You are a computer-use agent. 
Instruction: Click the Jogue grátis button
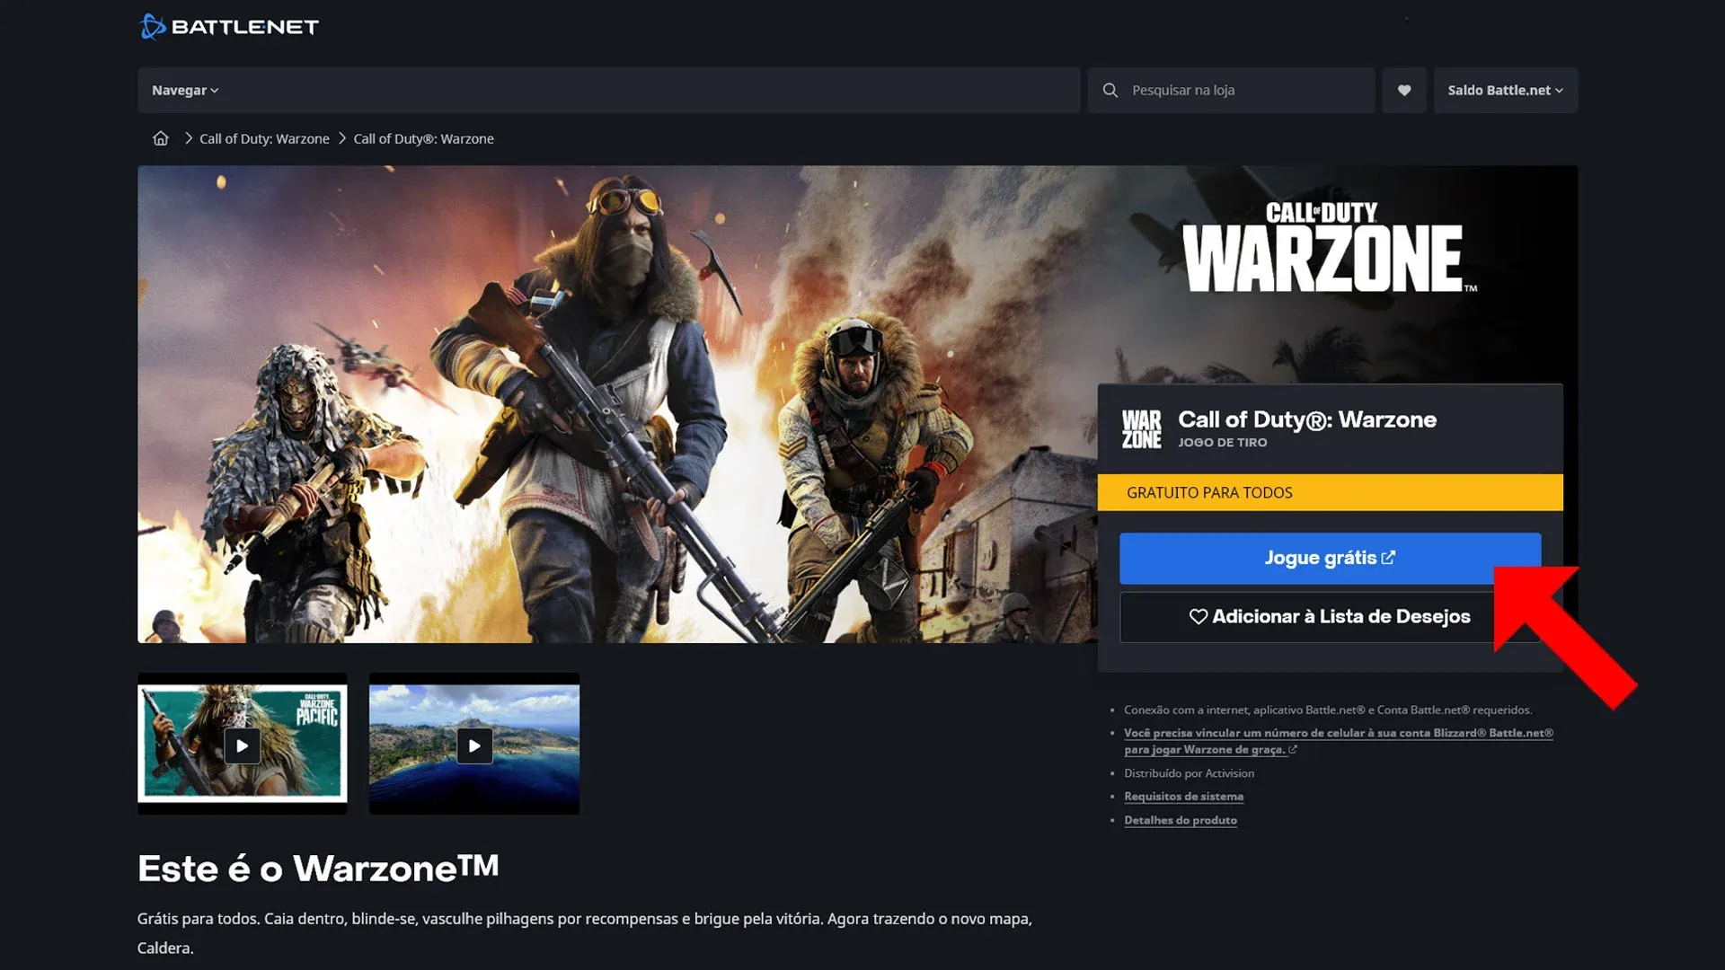1330,557
